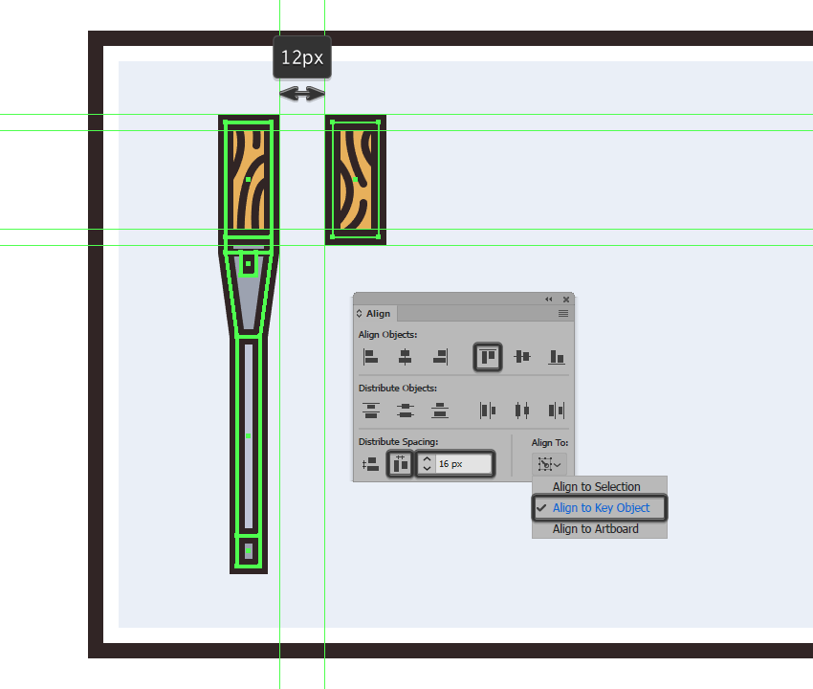Viewport: 813px width, 689px height.
Task: Cycle Align panel view arrows beside tab title
Action: 360,313
